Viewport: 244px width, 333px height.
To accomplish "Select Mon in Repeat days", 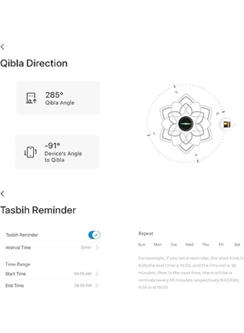I will tap(157, 245).
